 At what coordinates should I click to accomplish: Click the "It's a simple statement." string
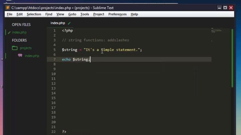point(112,50)
